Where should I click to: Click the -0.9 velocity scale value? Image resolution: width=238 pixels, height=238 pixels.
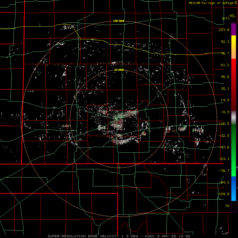pyautogui.click(x=225, y=112)
